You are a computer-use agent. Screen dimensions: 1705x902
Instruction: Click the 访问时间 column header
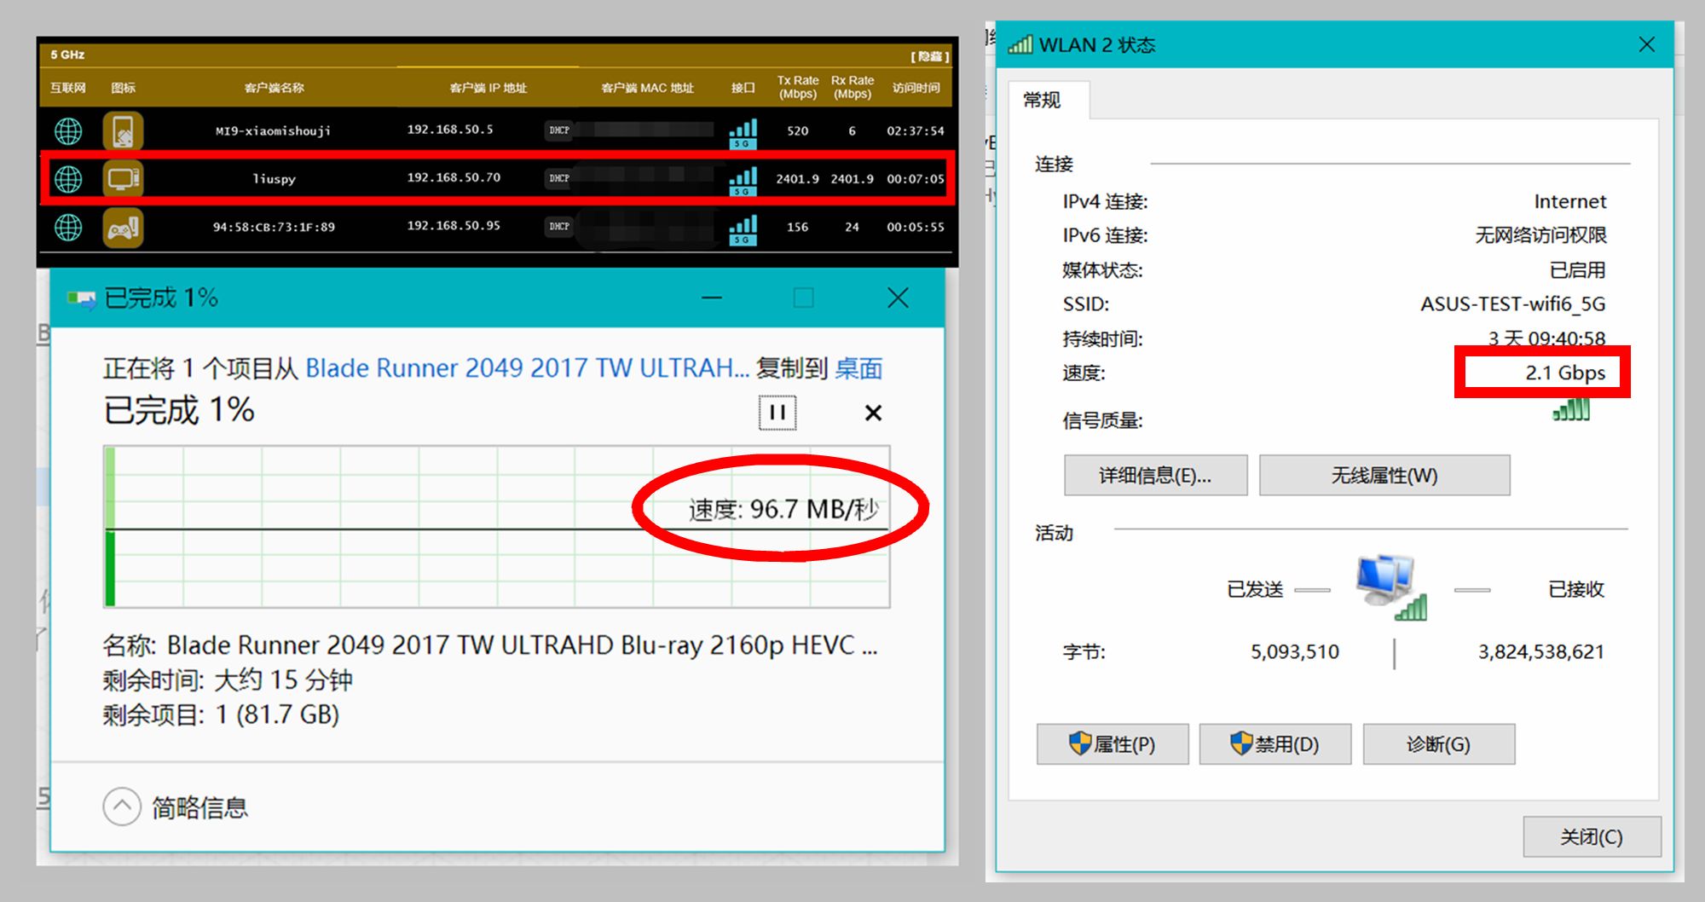(916, 88)
